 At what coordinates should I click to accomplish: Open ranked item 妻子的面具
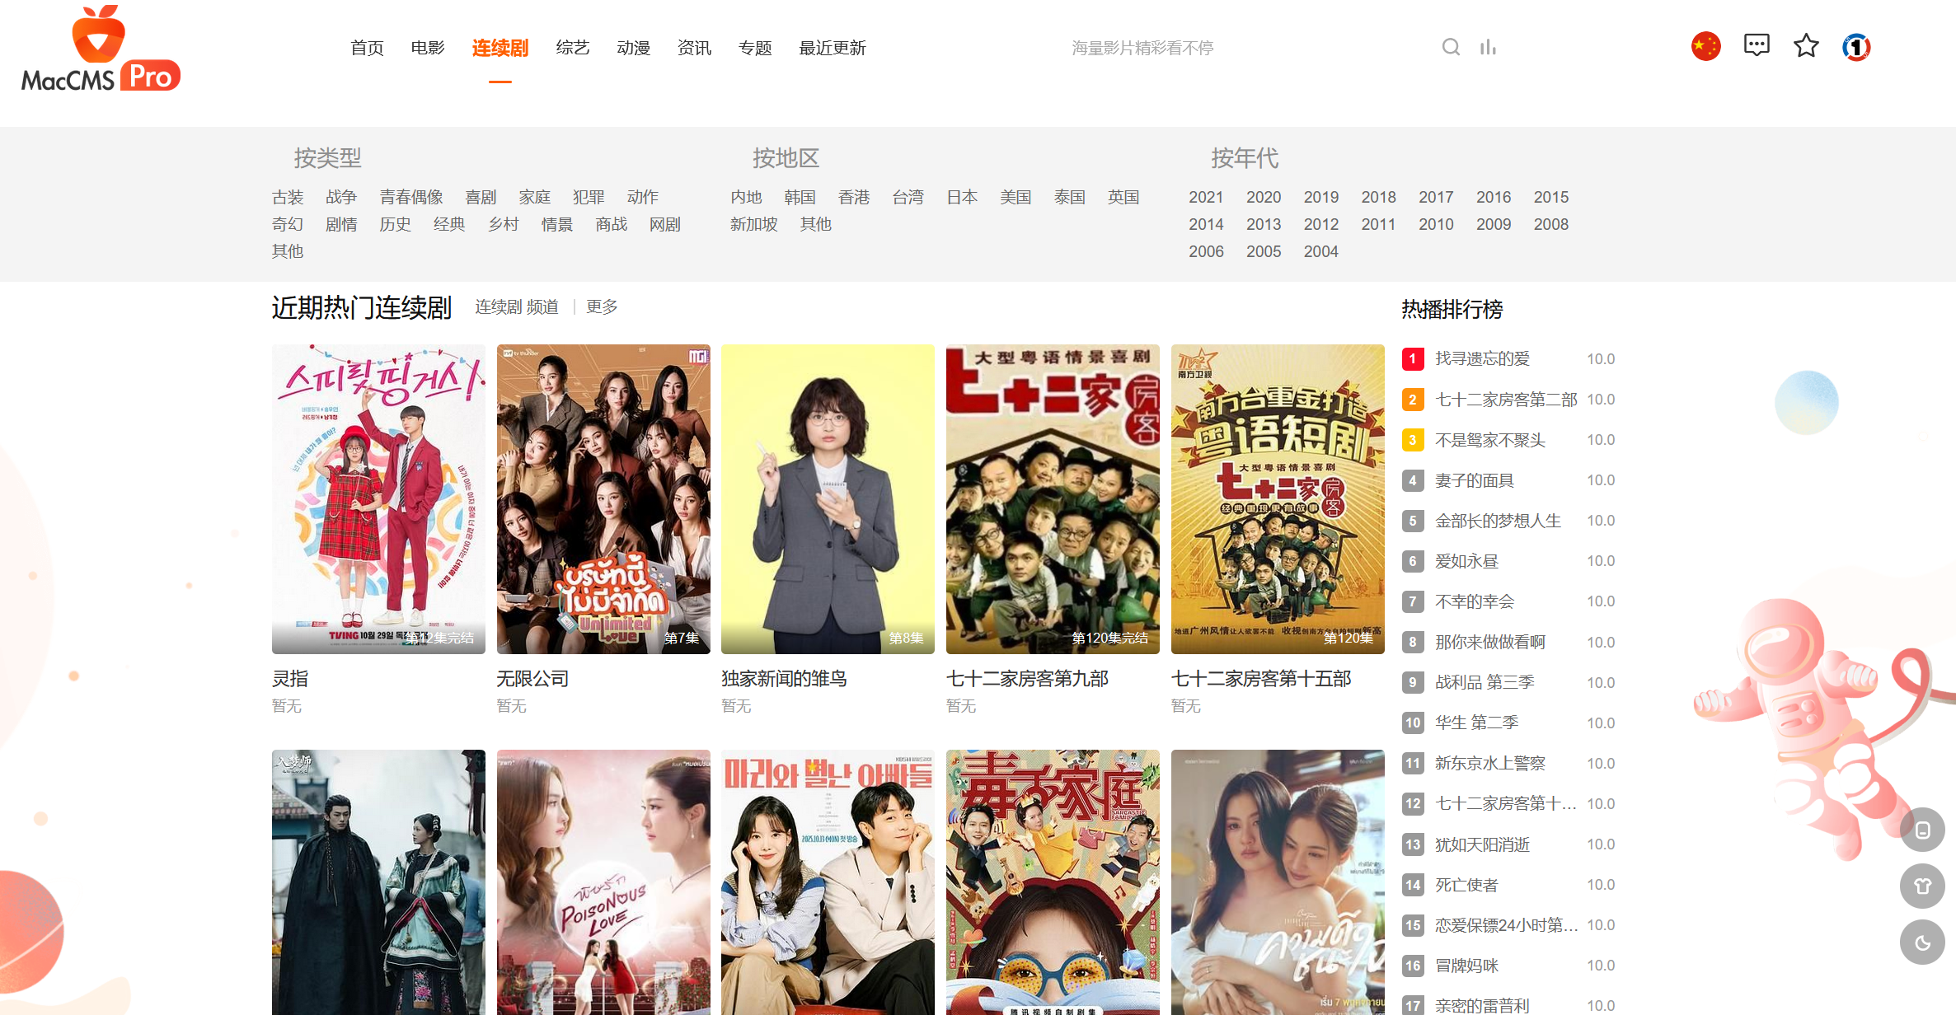coord(1474,480)
